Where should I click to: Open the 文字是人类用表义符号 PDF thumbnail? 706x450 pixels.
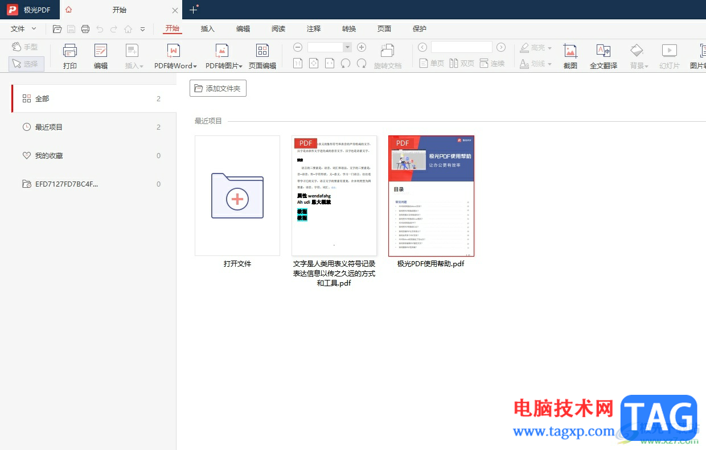(334, 196)
